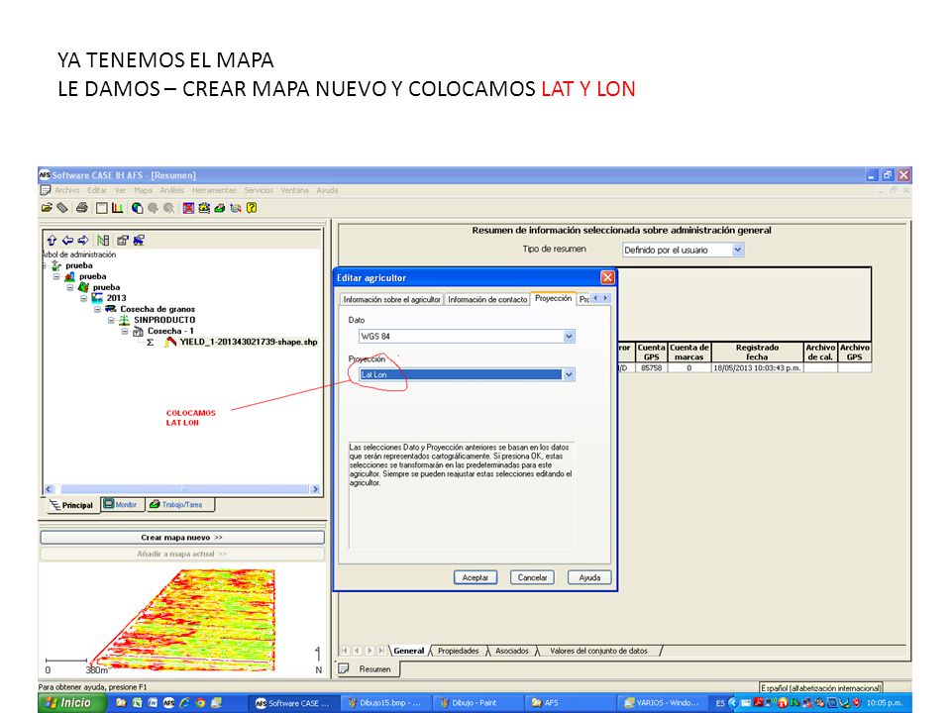
Task: Open the Valores del conjunto de datos tab
Action: (x=598, y=652)
